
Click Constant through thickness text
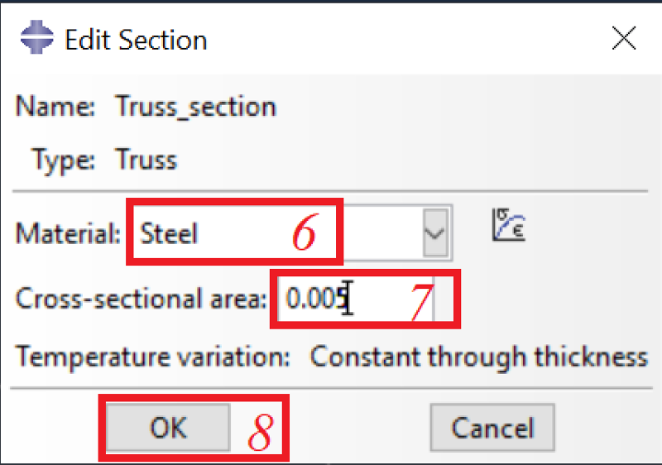click(x=479, y=357)
